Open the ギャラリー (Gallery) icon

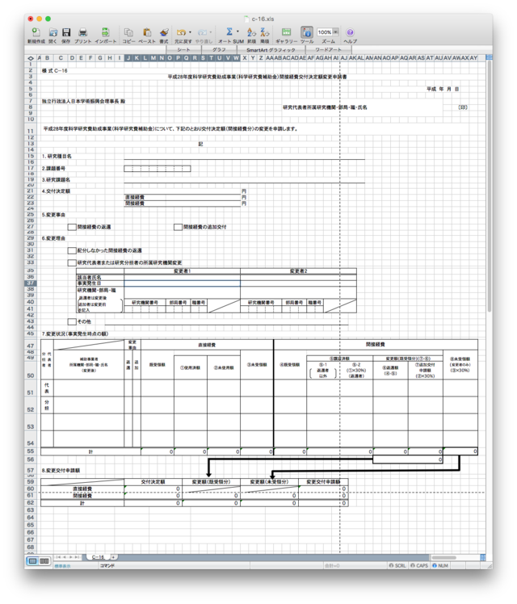point(286,32)
